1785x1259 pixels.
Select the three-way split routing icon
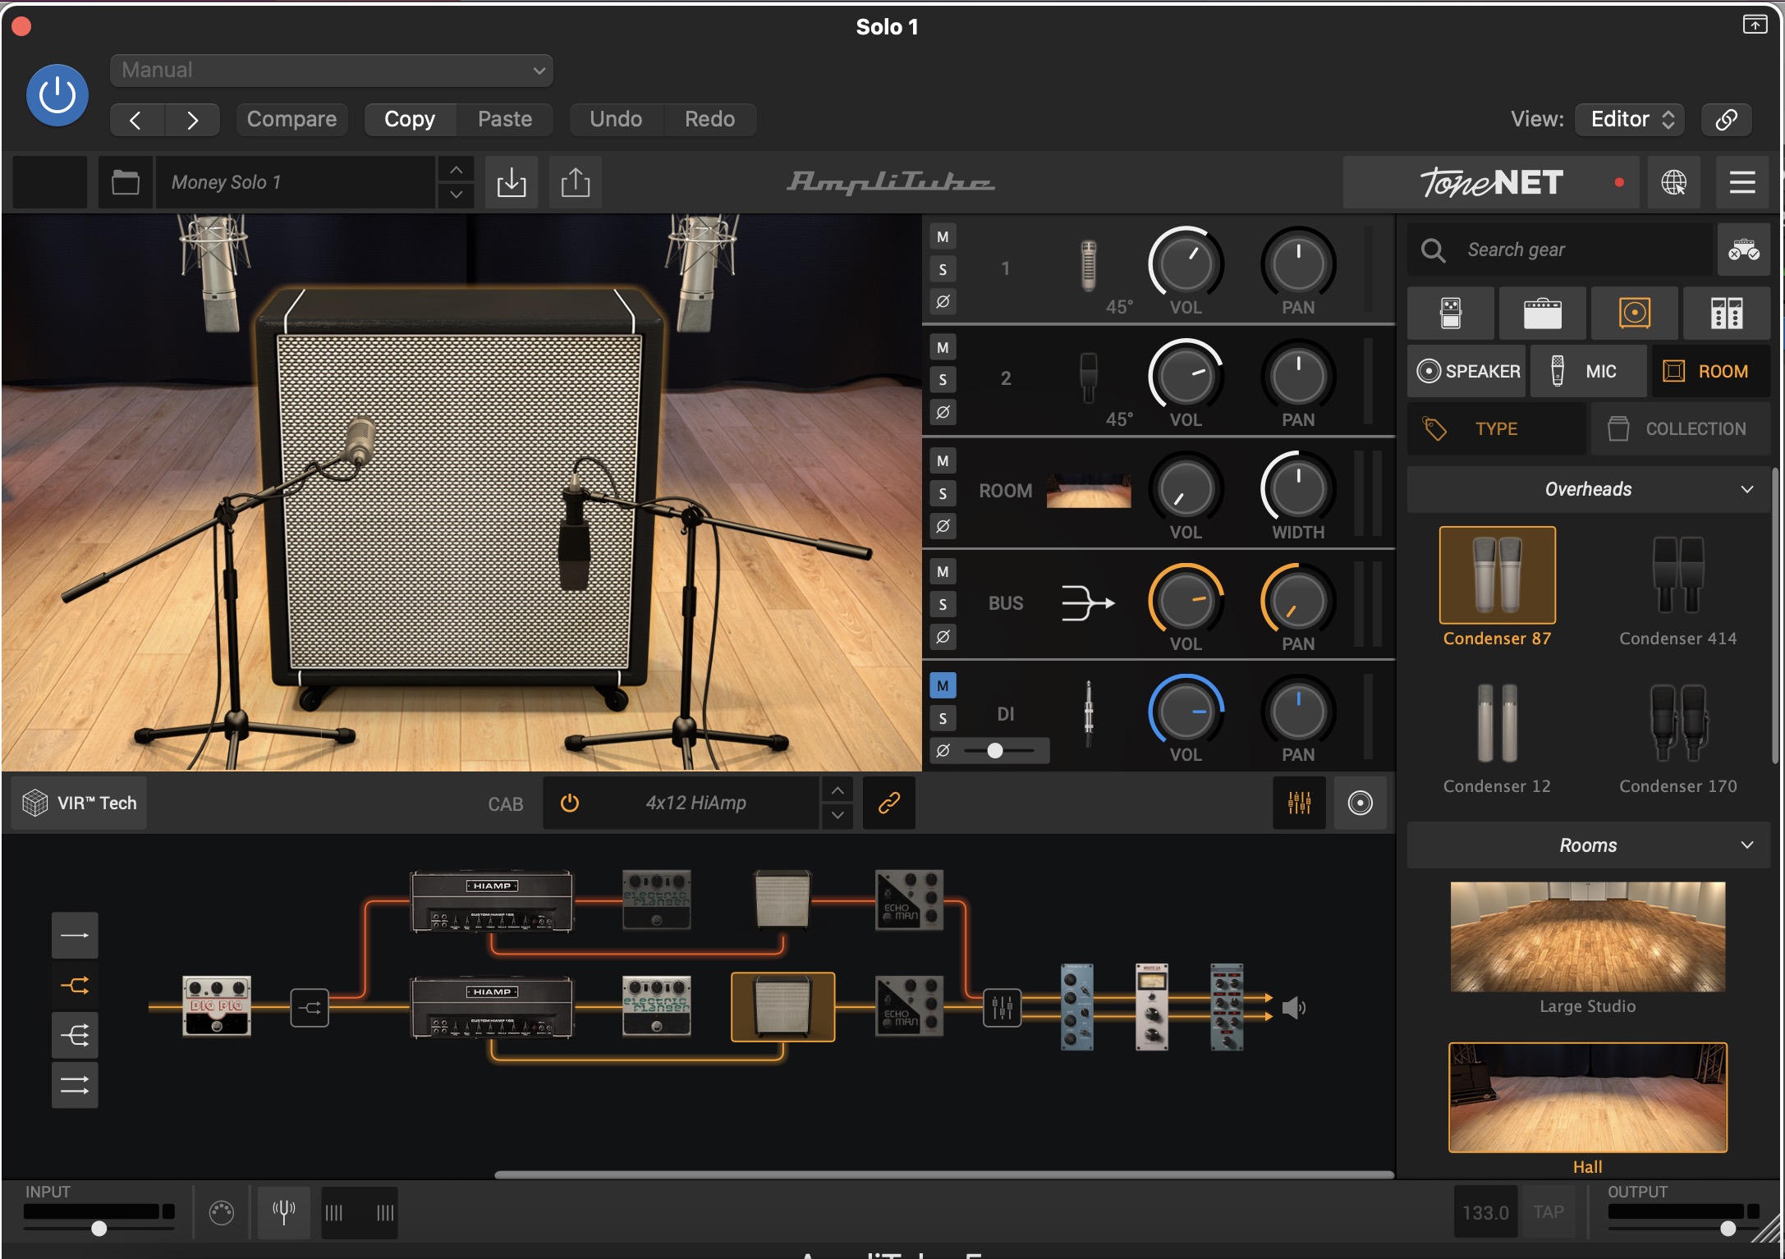[x=75, y=1035]
